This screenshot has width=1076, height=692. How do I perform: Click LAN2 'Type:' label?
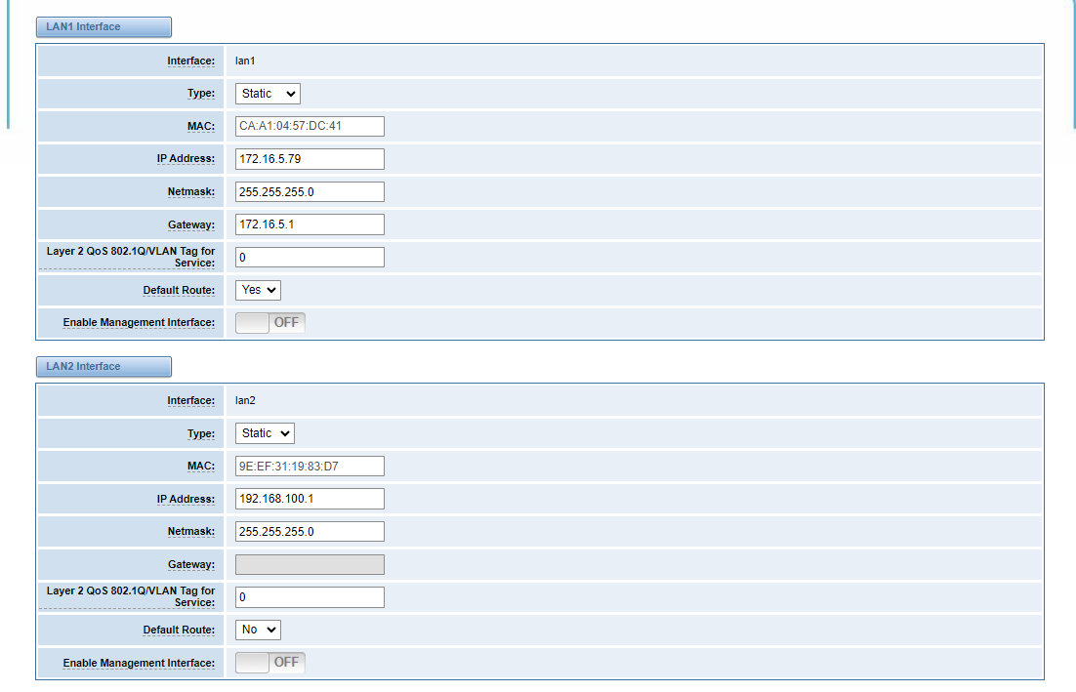coord(201,433)
